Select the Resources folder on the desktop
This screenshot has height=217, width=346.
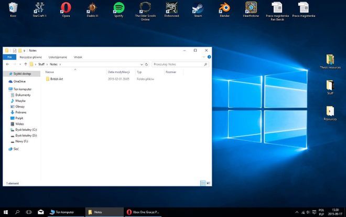tap(330, 113)
